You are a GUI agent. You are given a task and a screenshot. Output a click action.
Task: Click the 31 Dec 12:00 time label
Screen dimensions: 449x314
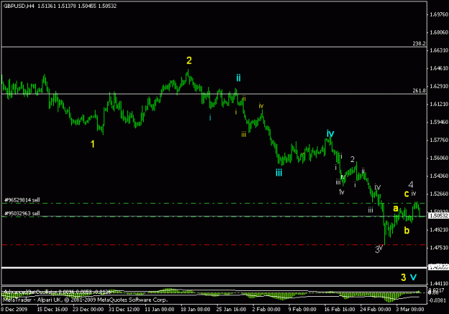[x=124, y=310]
